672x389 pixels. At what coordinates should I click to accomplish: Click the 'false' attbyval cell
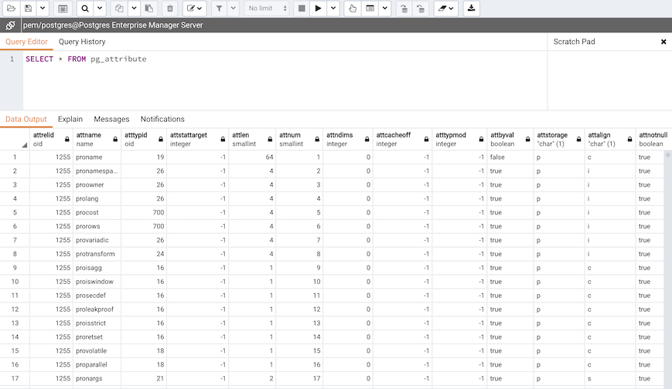(x=510, y=157)
